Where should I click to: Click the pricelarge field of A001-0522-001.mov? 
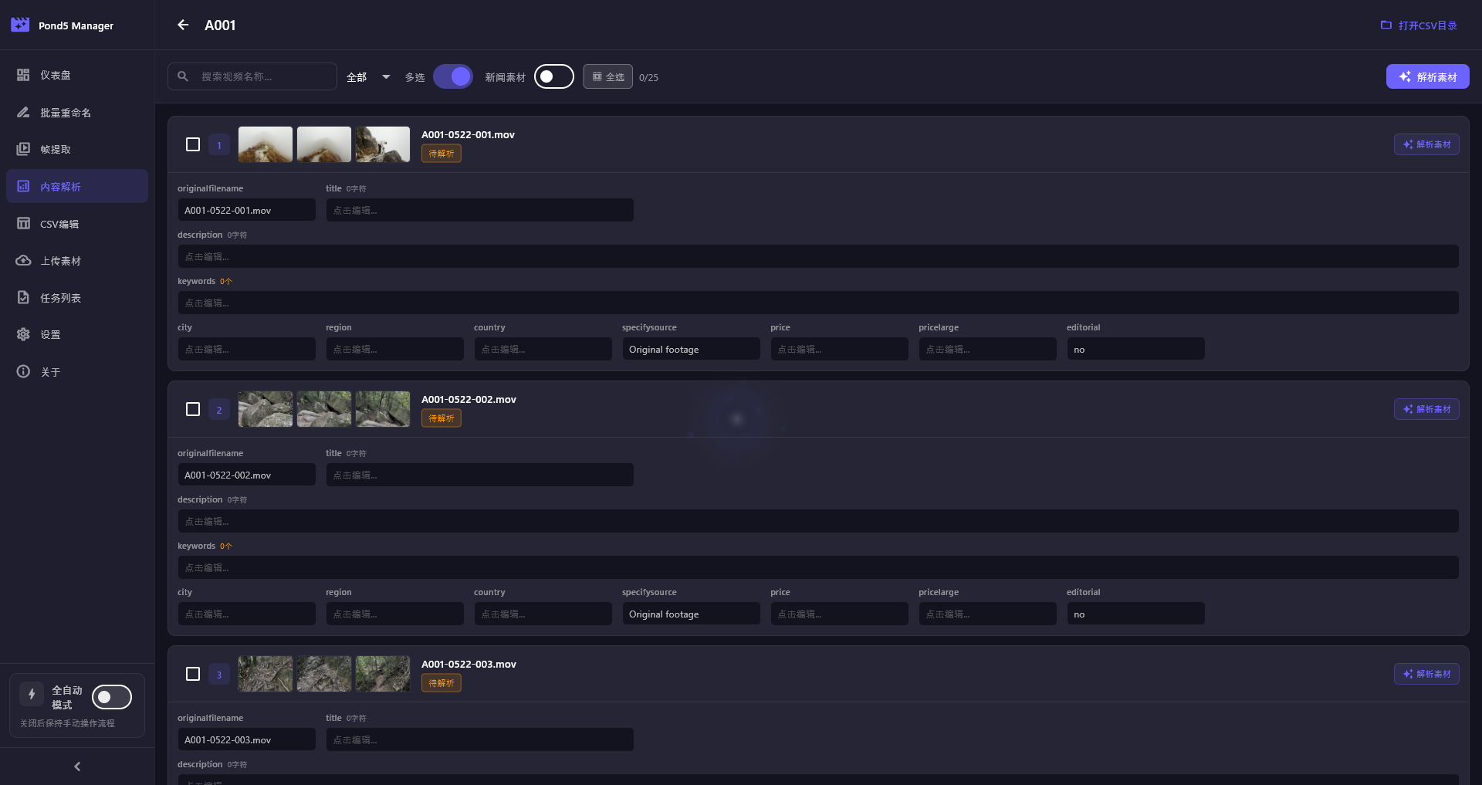click(x=987, y=349)
